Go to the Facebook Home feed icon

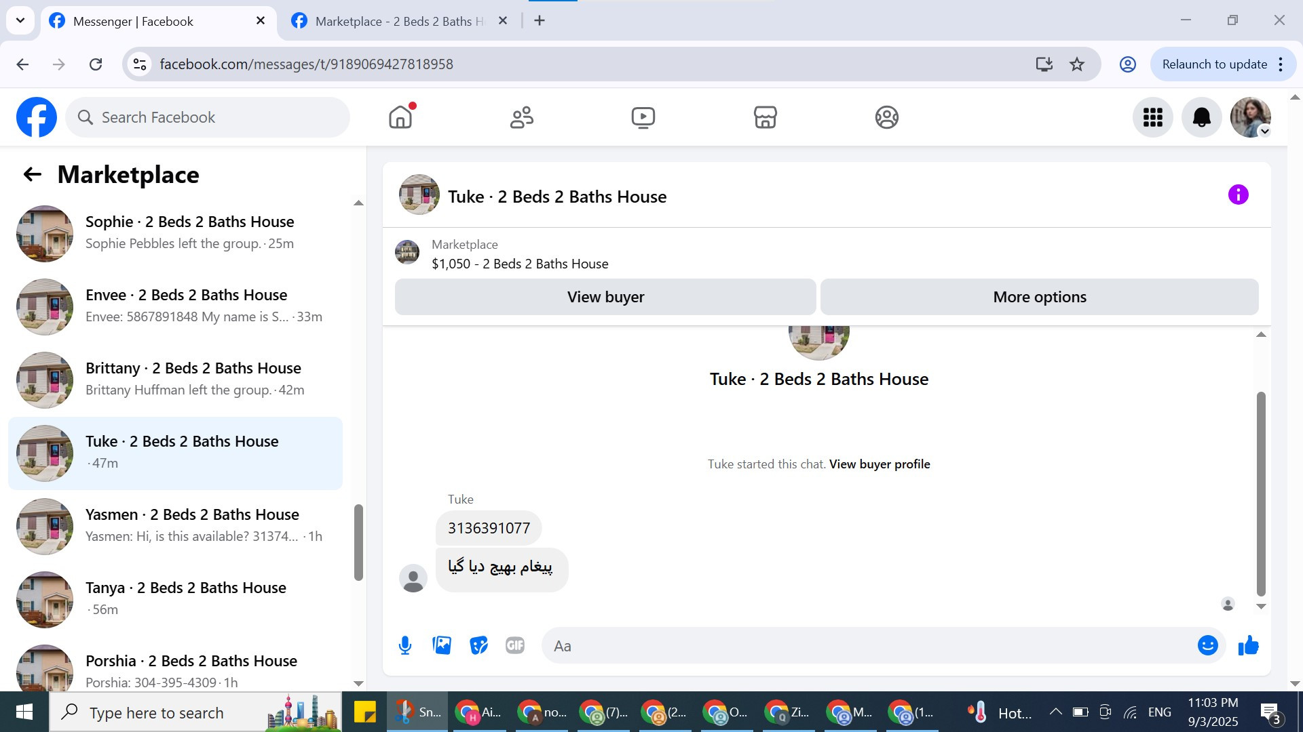click(x=400, y=117)
